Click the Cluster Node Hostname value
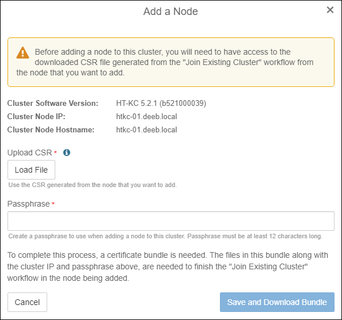 (x=147, y=130)
